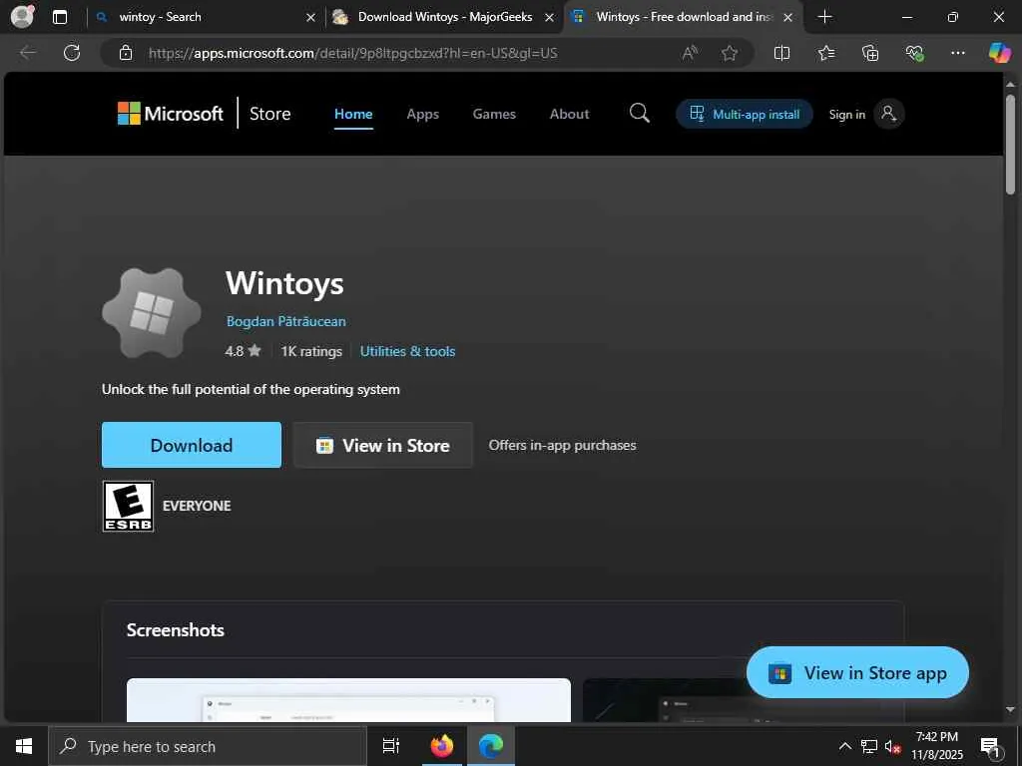Go to the Store home link
The image size is (1022, 766).
[269, 114]
